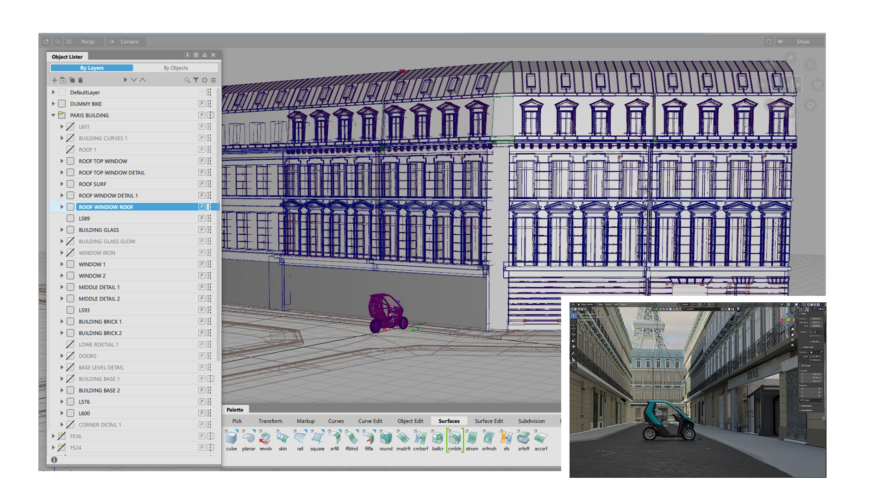Screen dimensions: 889x500
Task: Click the delete layer trash icon
Action: [81, 80]
